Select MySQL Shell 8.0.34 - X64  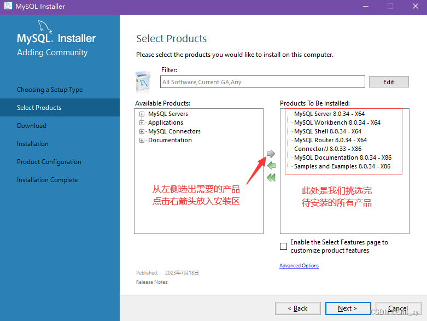pyautogui.click(x=327, y=131)
